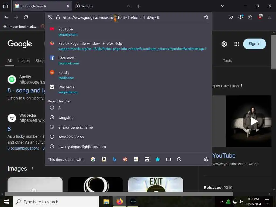Select recent search "wingstop"
The height and width of the screenshot is (207, 276).
[x=128, y=118]
